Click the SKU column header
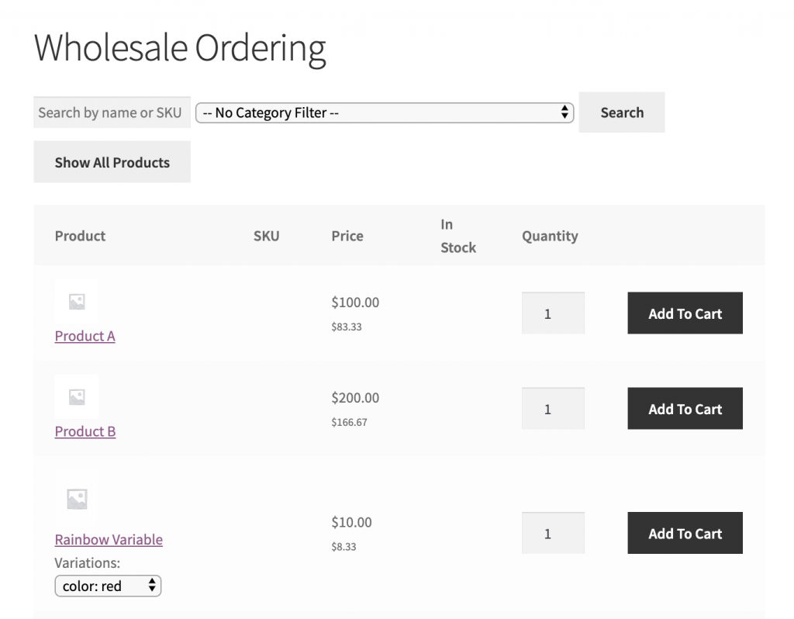The width and height of the screenshot is (794, 619). click(x=266, y=236)
